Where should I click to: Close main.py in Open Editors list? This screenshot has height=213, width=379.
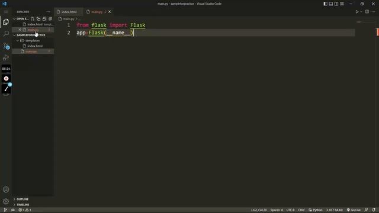pyautogui.click(x=20, y=30)
